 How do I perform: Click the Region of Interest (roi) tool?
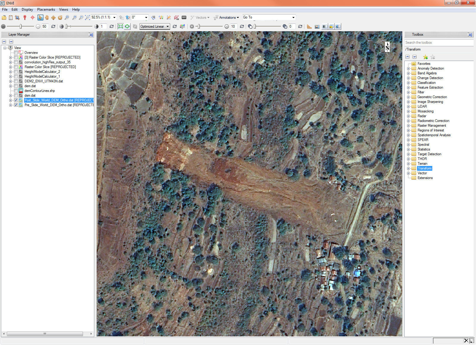point(176,18)
